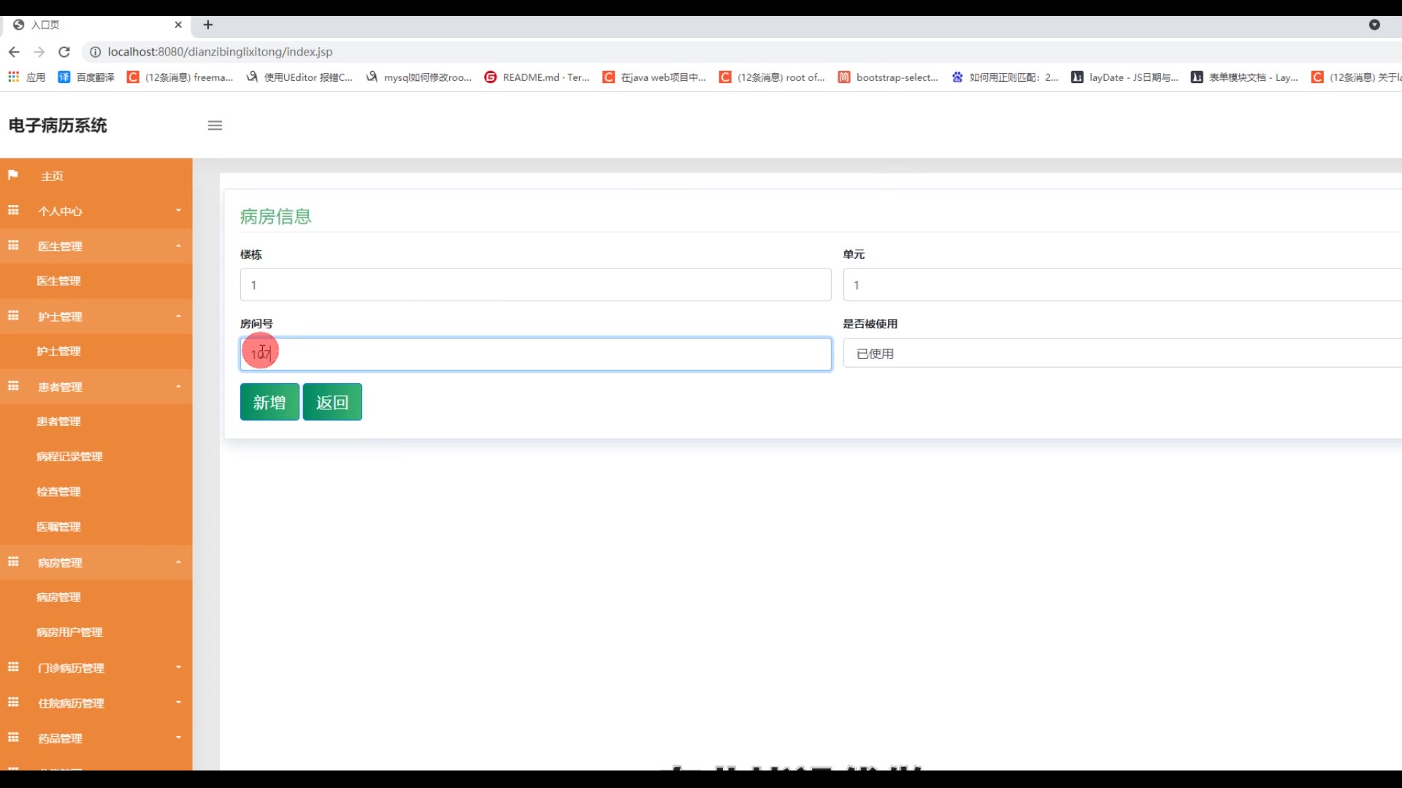Expand the 住院病历管理 menu arrow
Screen dimensions: 1402x788
click(178, 702)
